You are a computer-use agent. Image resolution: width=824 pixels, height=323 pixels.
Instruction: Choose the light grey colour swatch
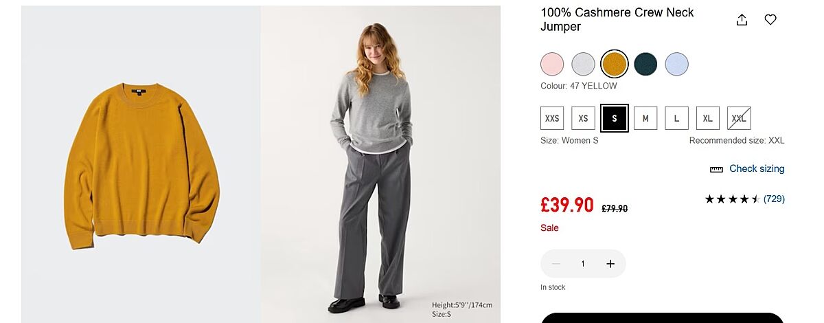click(x=584, y=64)
